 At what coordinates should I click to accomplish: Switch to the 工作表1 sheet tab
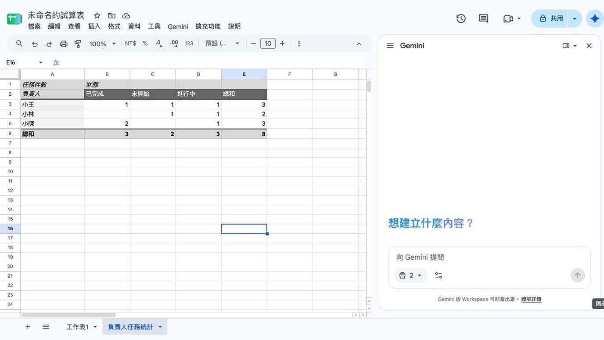tap(77, 327)
